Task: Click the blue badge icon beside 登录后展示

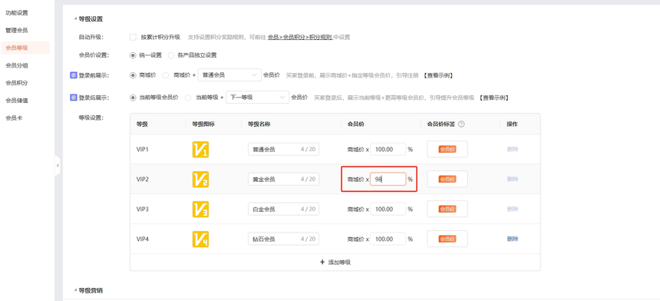Action: pos(74,98)
